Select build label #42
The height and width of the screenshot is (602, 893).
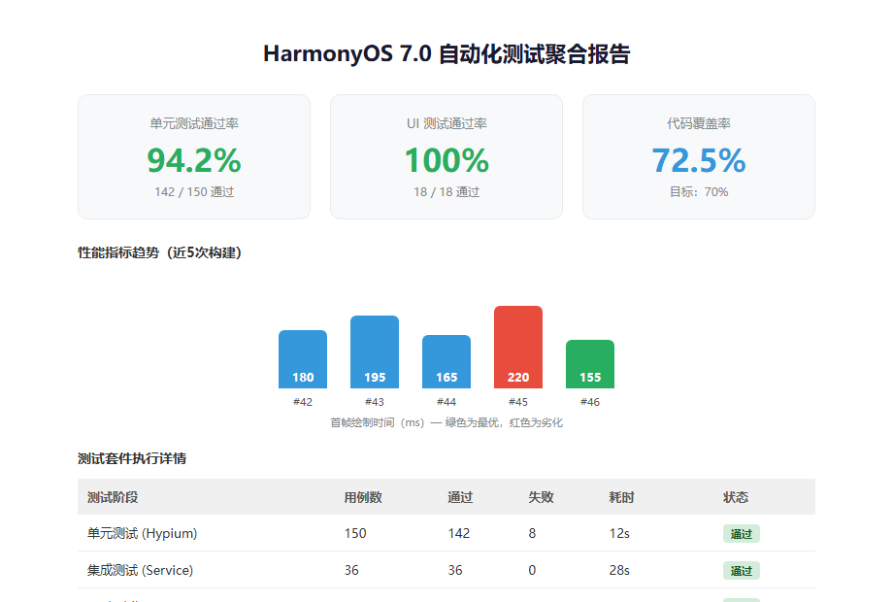[303, 402]
